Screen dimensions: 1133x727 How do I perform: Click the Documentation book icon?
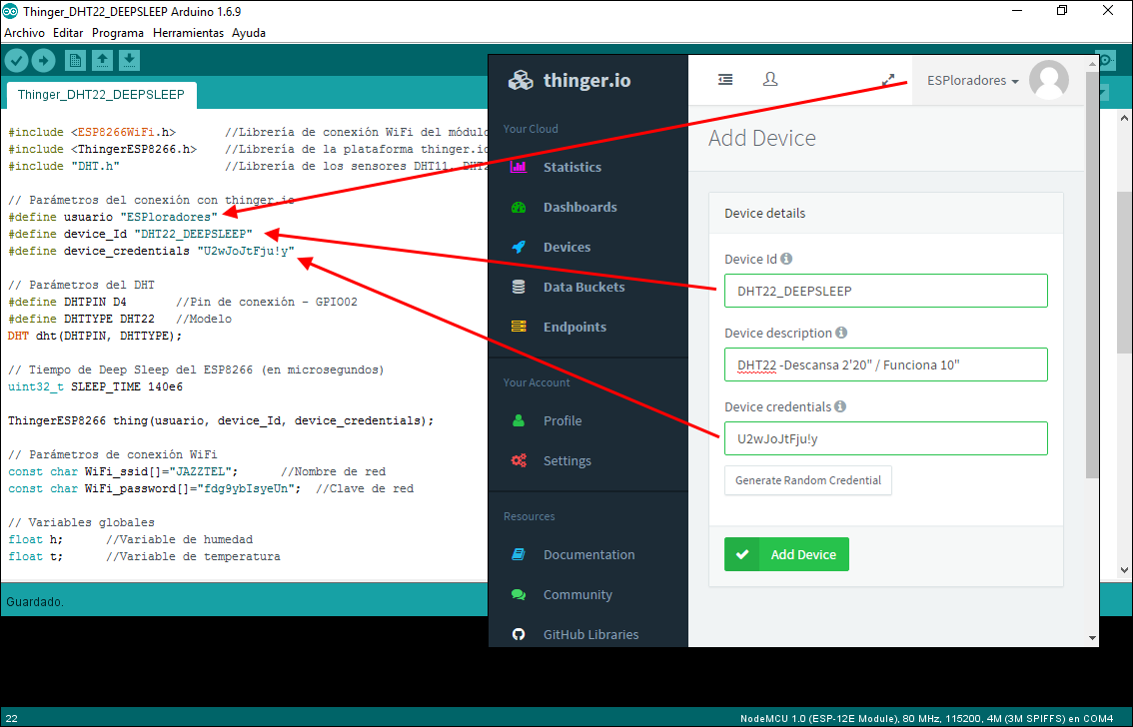[x=519, y=554]
